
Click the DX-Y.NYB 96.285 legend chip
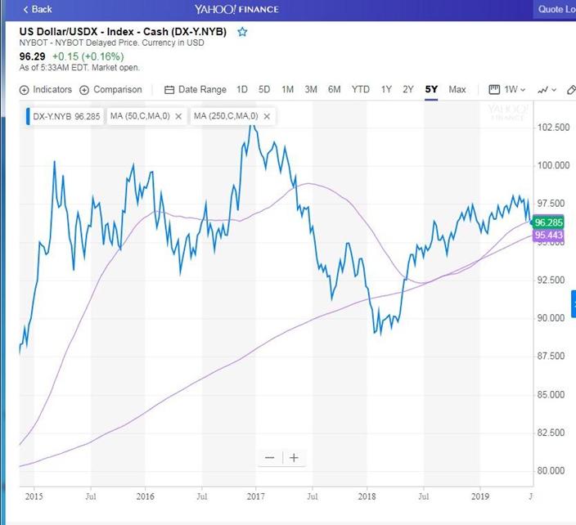click(x=65, y=116)
